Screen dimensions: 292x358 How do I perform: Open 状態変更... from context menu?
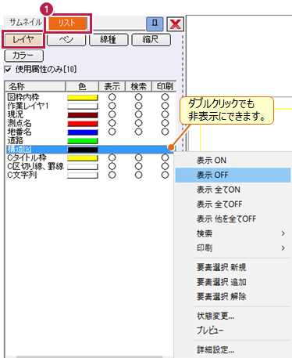pyautogui.click(x=233, y=316)
